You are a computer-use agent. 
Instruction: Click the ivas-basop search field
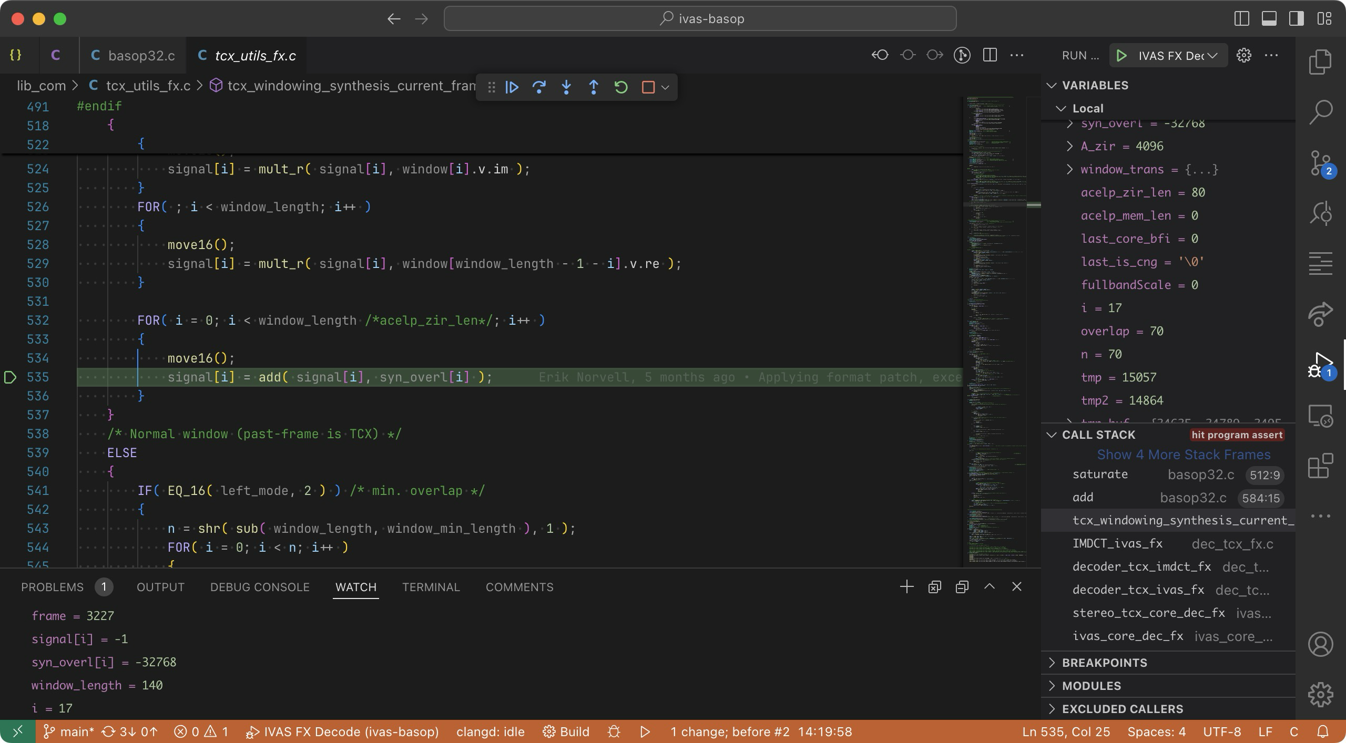click(700, 19)
